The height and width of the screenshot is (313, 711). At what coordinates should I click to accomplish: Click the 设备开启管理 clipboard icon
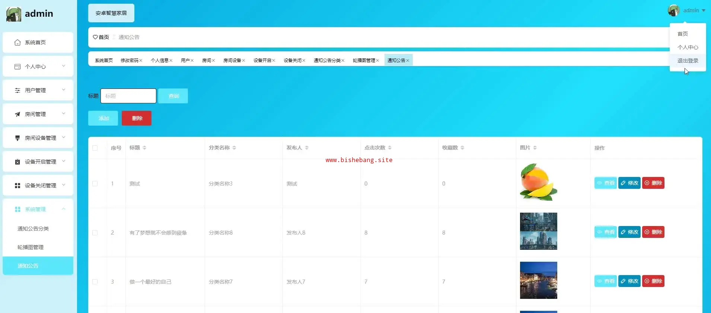pyautogui.click(x=17, y=162)
